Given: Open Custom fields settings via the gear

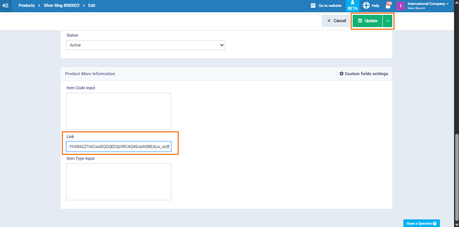Looking at the screenshot, I should [x=341, y=74].
